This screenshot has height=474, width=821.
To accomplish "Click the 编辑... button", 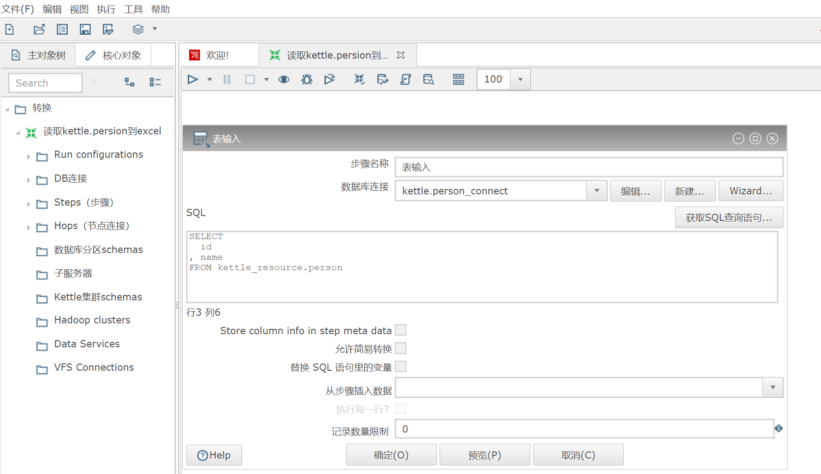I will 635,191.
